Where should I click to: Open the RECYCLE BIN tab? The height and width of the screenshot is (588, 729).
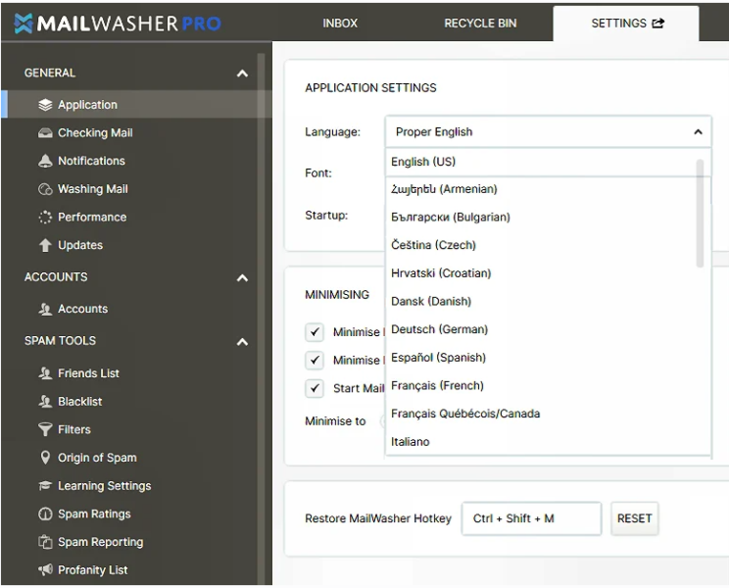[x=480, y=24]
